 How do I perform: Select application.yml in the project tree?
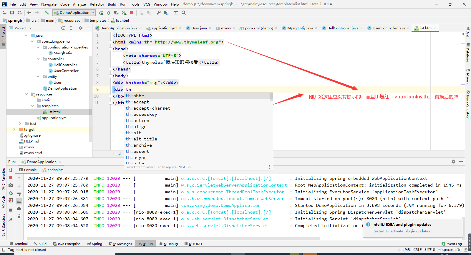(54, 118)
